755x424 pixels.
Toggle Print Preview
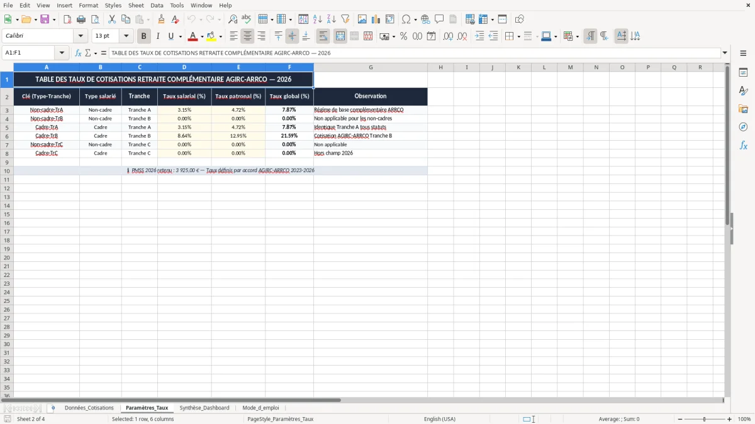[x=95, y=19]
